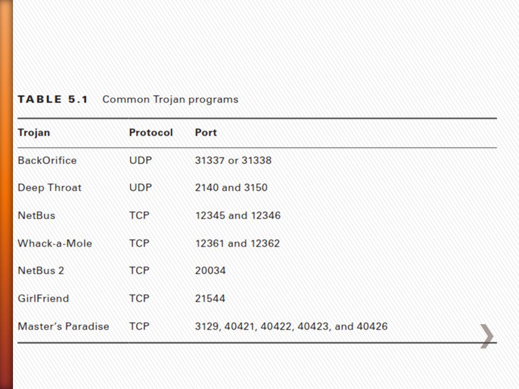Select the Master's Paradise entry
This screenshot has height=389, width=519.
[x=63, y=326]
